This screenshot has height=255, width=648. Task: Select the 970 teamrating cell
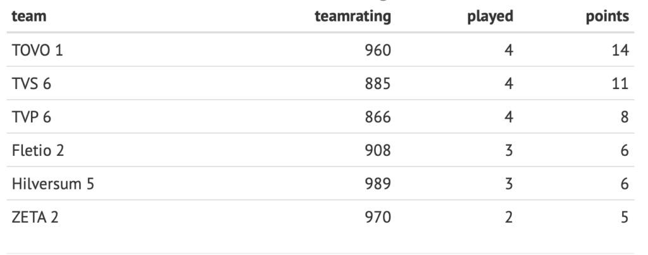[378, 217]
